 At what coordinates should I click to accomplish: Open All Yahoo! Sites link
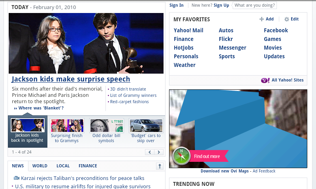[288, 80]
